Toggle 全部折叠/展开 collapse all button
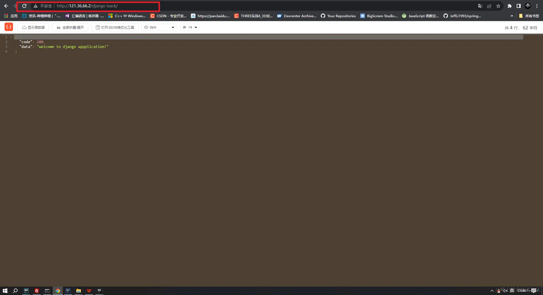Viewport: 543px width, 295px height. 70,27
